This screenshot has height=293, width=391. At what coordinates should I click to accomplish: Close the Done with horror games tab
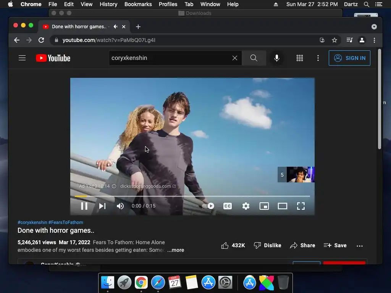tap(124, 27)
